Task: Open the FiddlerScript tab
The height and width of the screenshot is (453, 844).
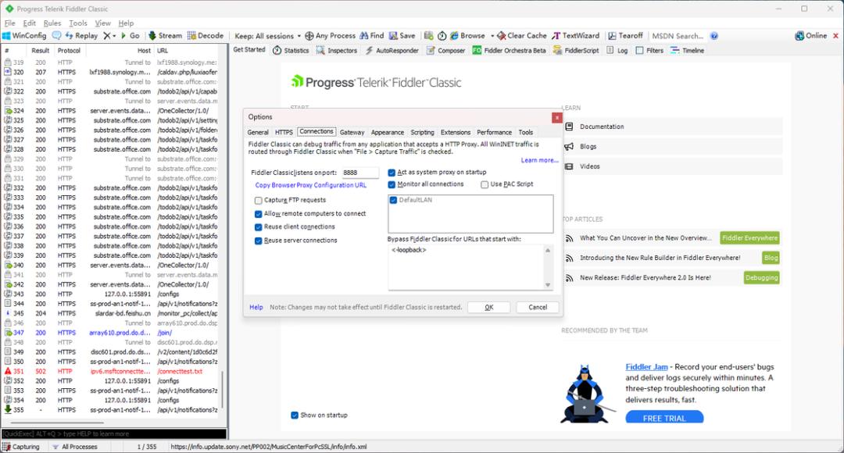Action: (x=576, y=50)
